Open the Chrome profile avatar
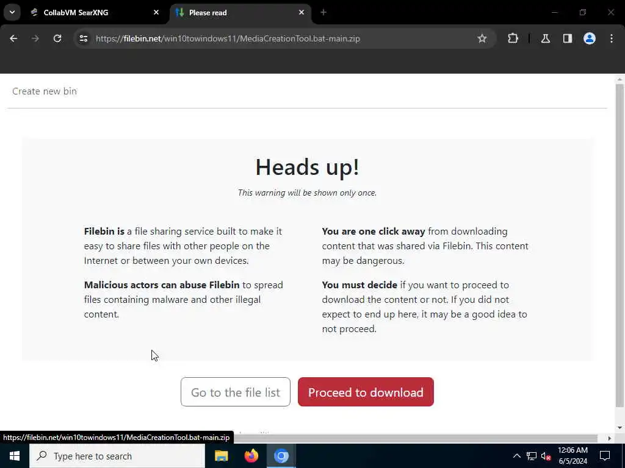Screen dimensions: 625x468 pyautogui.click(x=590, y=38)
